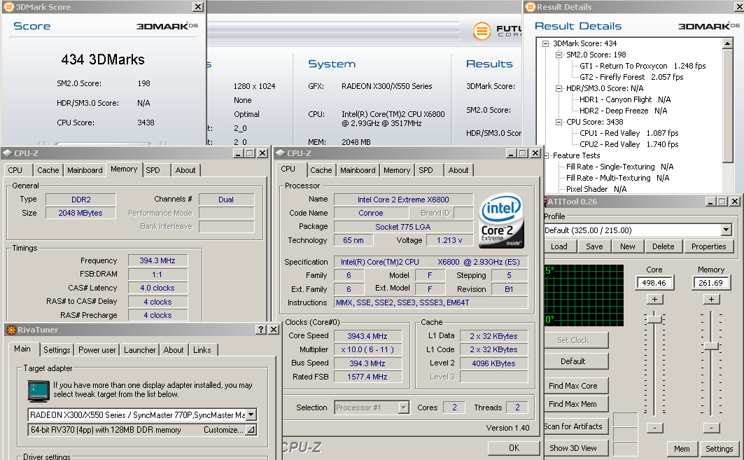
Task: Open RivaTuner Settings tab
Action: pyautogui.click(x=57, y=350)
